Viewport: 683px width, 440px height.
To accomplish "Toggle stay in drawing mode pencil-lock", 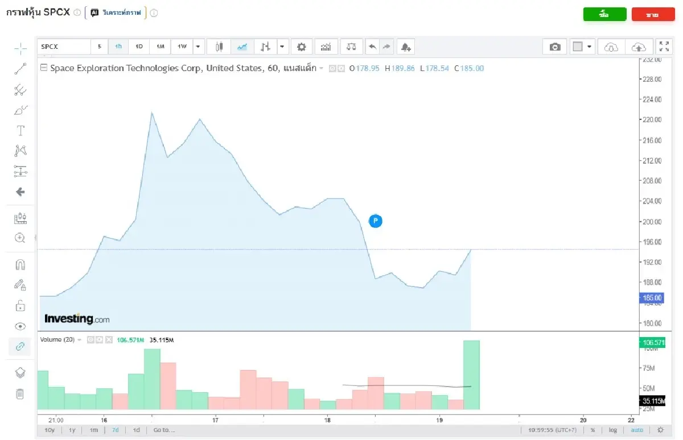I will (x=20, y=285).
